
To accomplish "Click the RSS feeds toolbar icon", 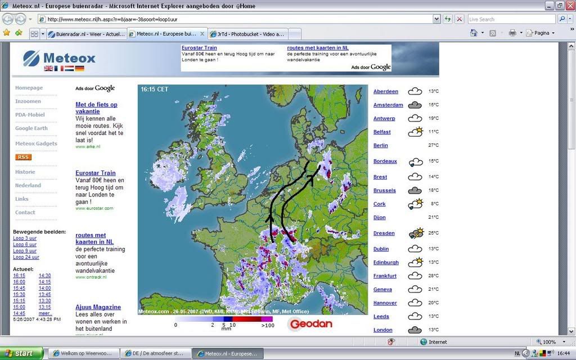I will tap(493, 33).
